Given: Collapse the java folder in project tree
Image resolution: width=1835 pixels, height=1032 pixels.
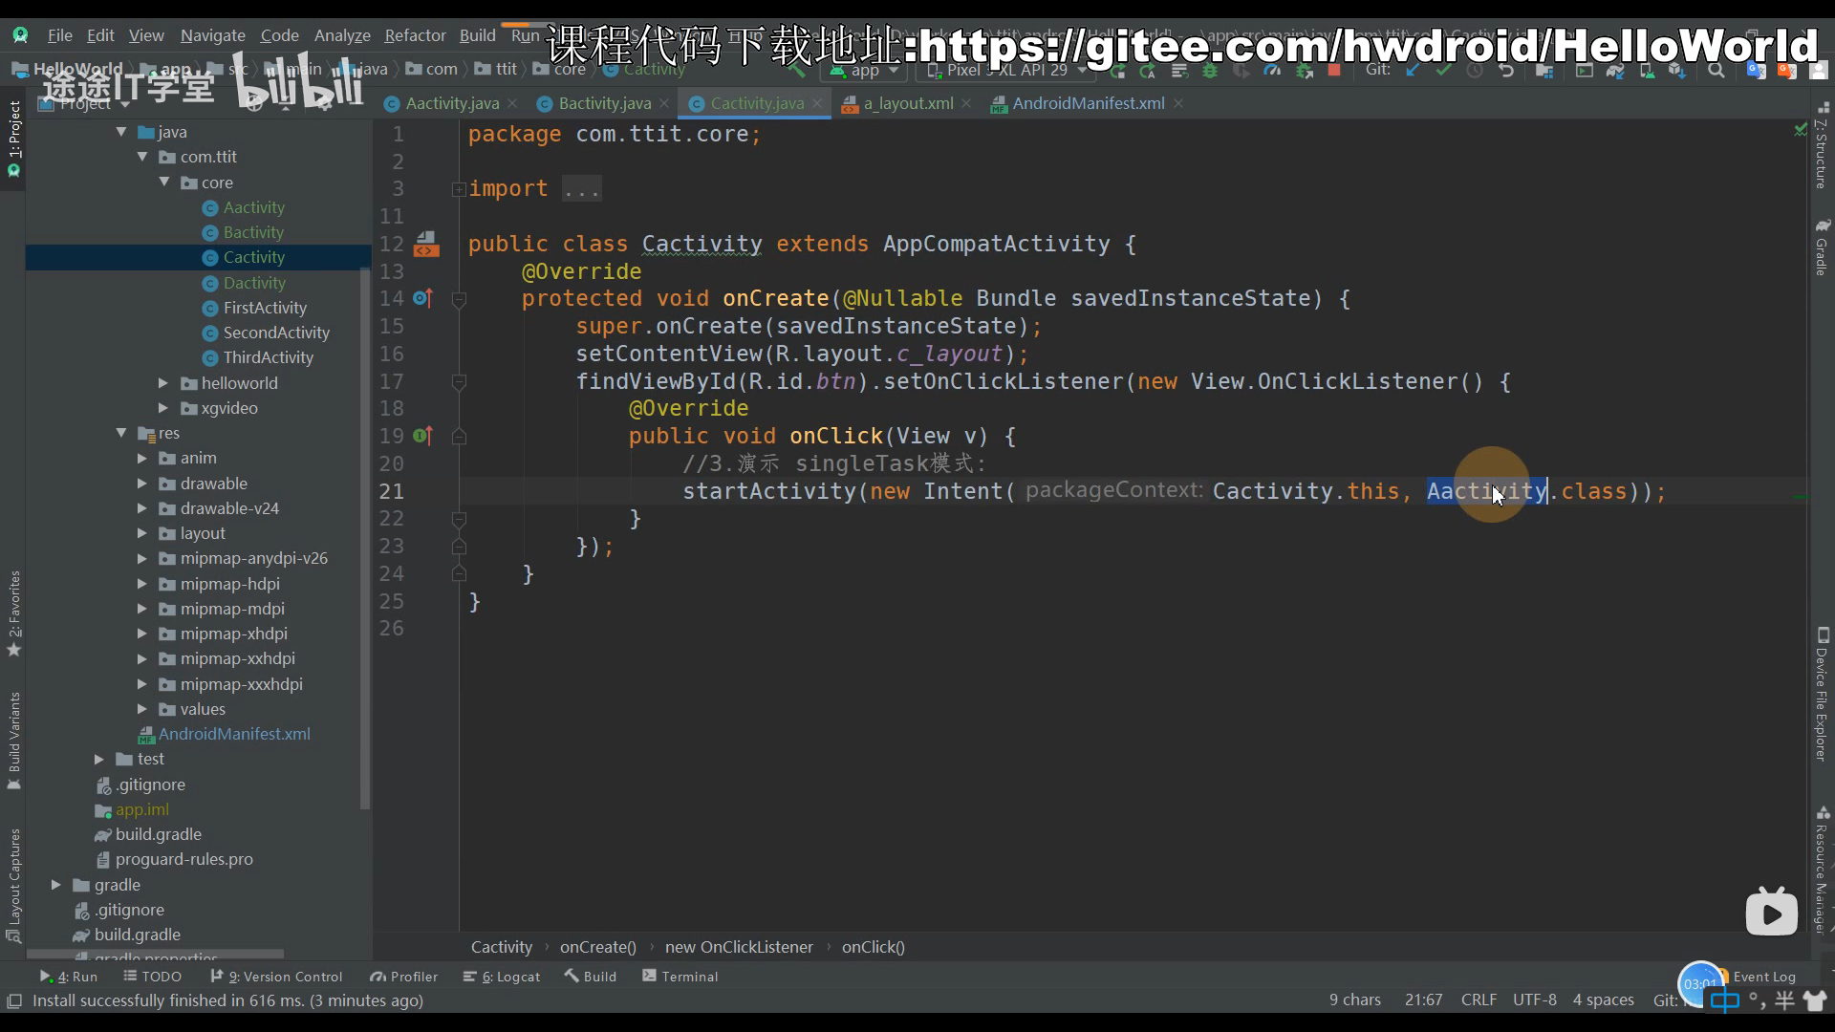Looking at the screenshot, I should pyautogui.click(x=121, y=132).
